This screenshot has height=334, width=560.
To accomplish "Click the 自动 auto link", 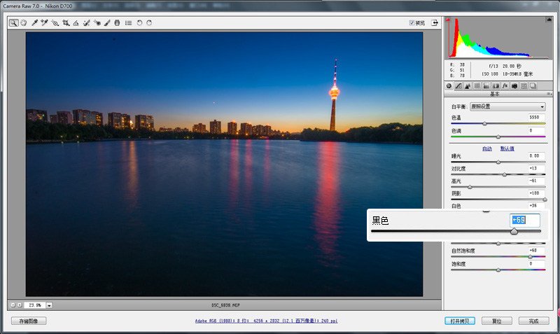I will tap(487, 148).
